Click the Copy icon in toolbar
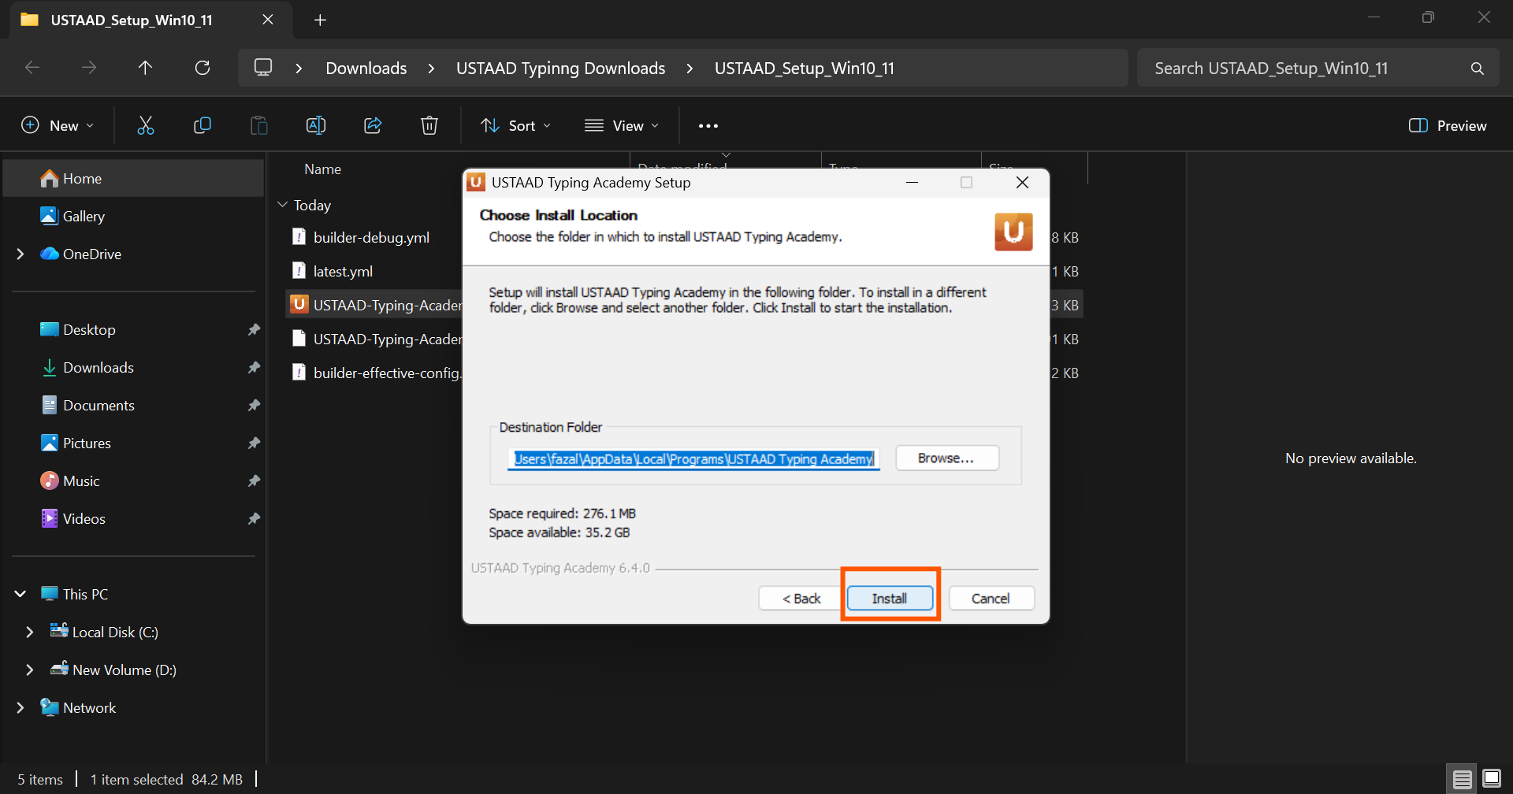 click(203, 125)
